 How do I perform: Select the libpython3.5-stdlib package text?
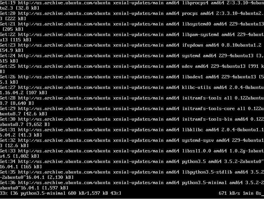click(207, 172)
